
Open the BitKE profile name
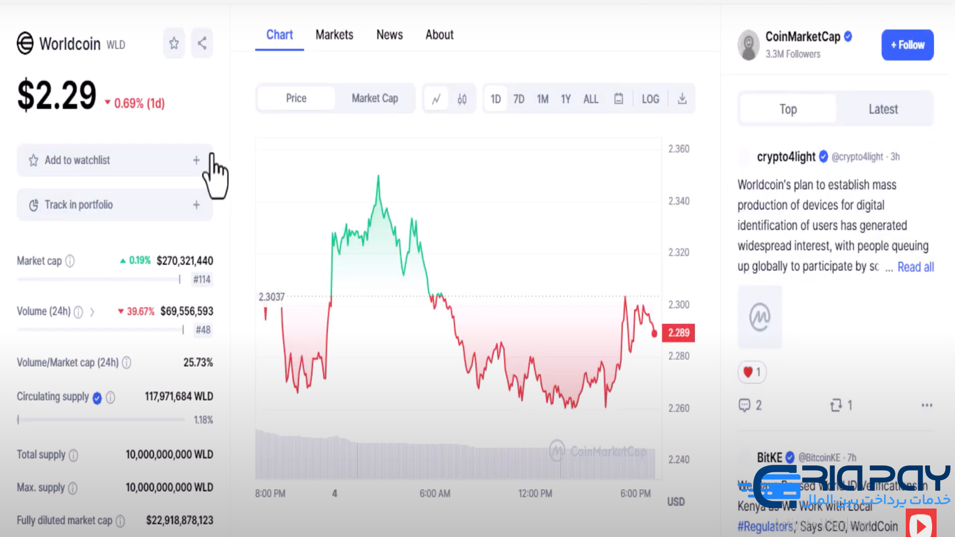click(769, 457)
